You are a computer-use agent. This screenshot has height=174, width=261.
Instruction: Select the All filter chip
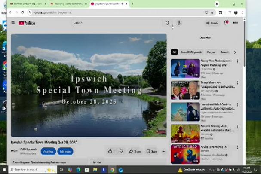(174, 52)
